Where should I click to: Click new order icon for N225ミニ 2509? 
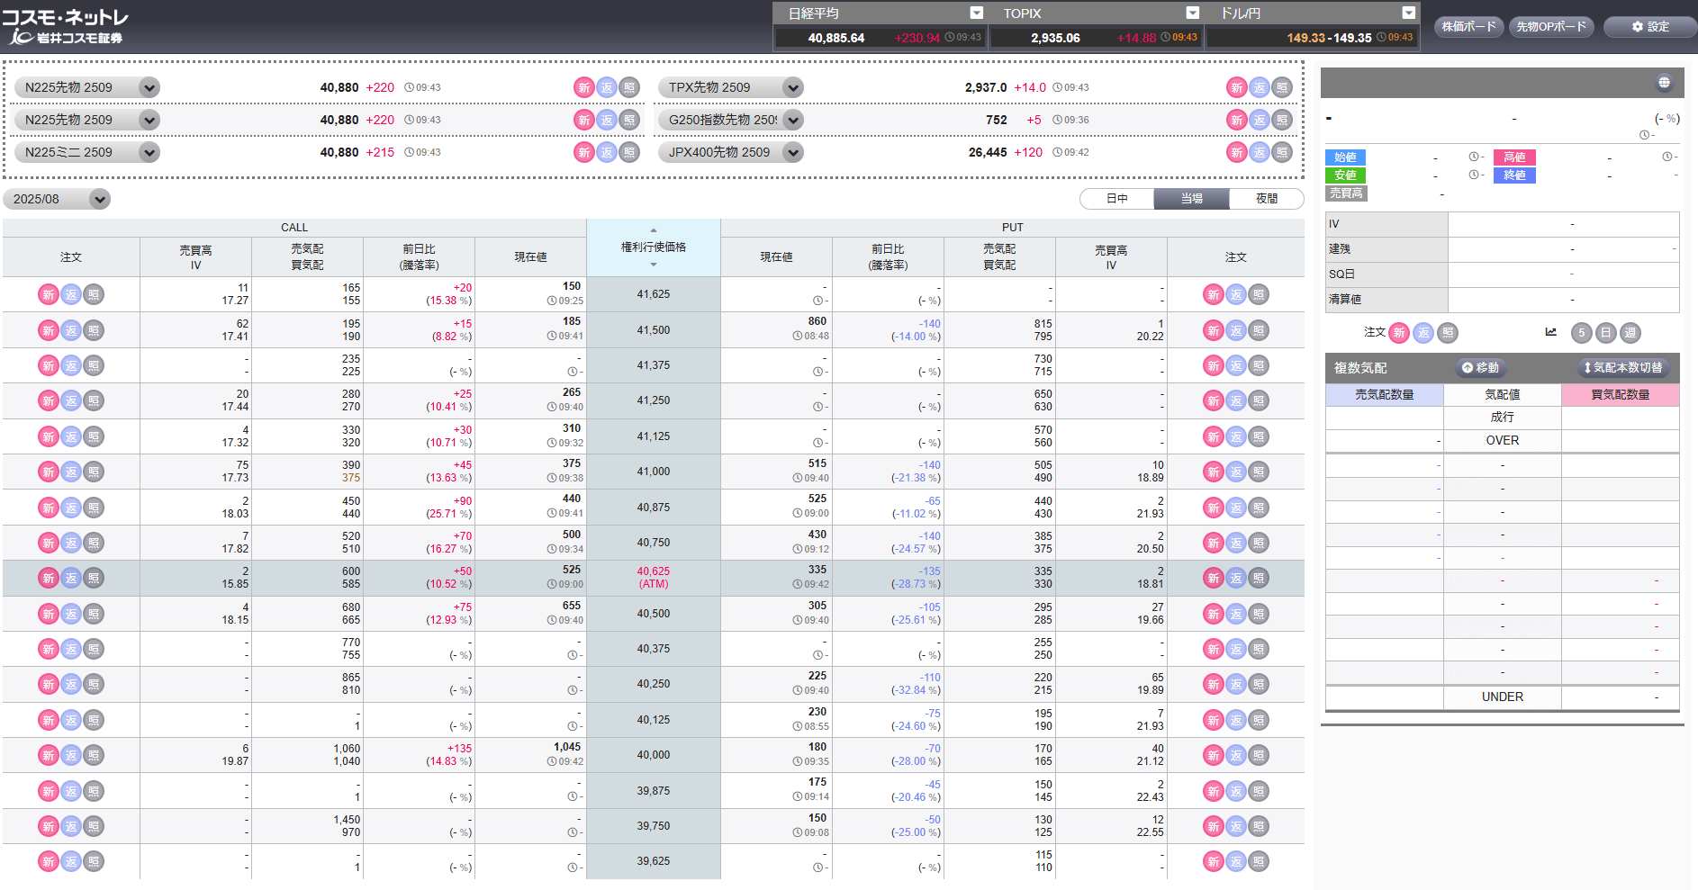click(x=584, y=153)
